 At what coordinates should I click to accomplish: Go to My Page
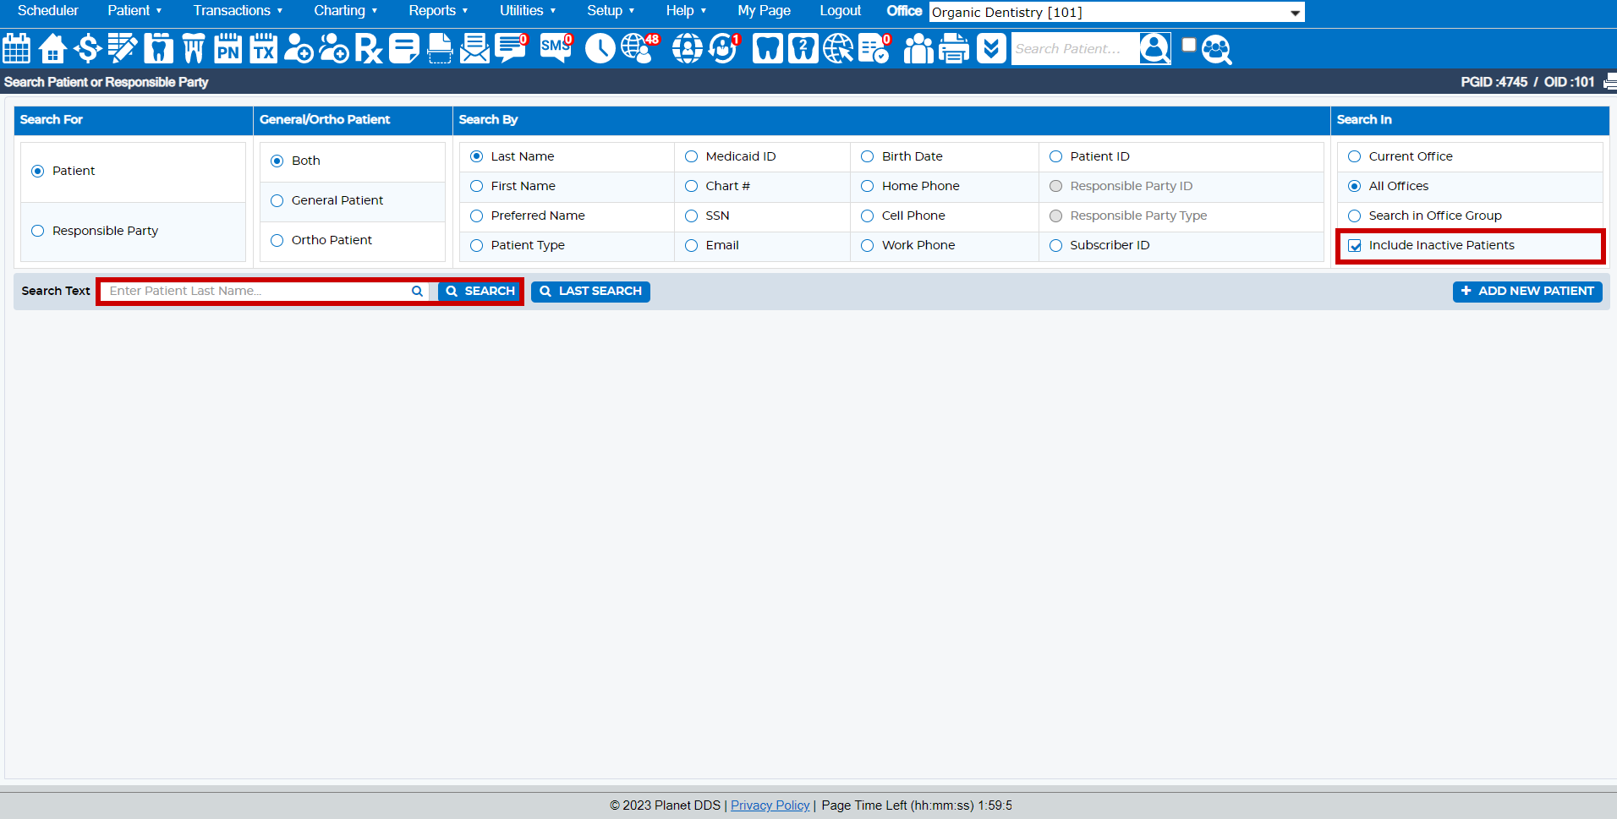click(764, 10)
